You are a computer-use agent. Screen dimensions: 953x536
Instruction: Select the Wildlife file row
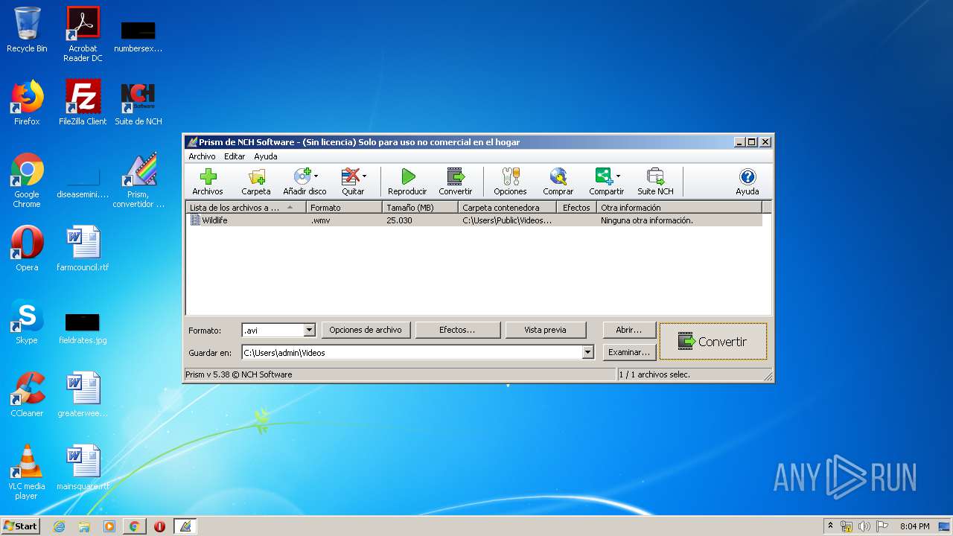474,220
